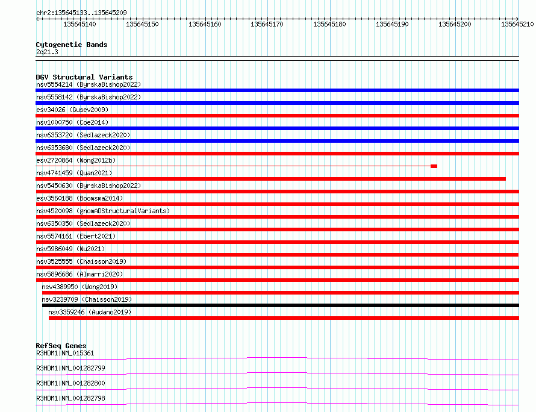
Task: Click ruler position 135645160
Action: [205, 24]
